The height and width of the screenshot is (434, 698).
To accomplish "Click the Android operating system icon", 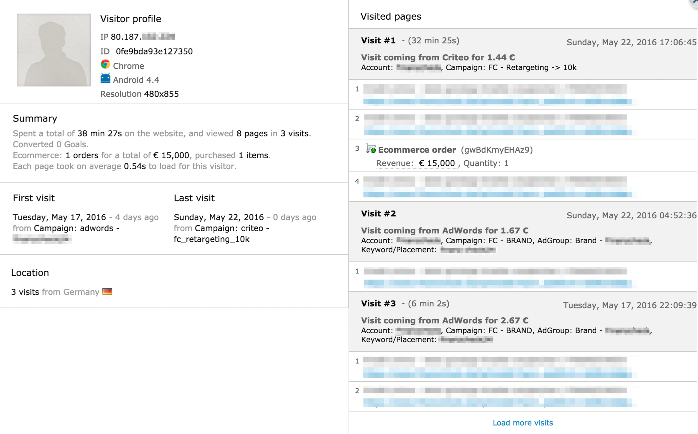I will (105, 79).
